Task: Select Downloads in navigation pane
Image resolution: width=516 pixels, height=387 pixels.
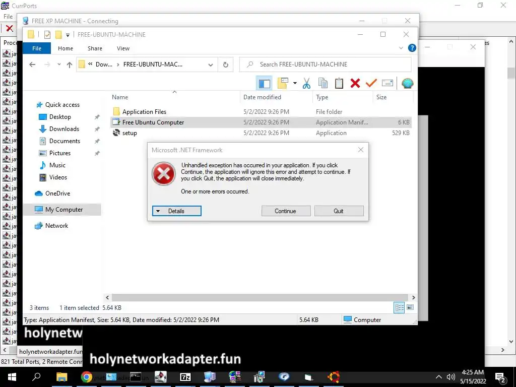Action: coord(64,129)
